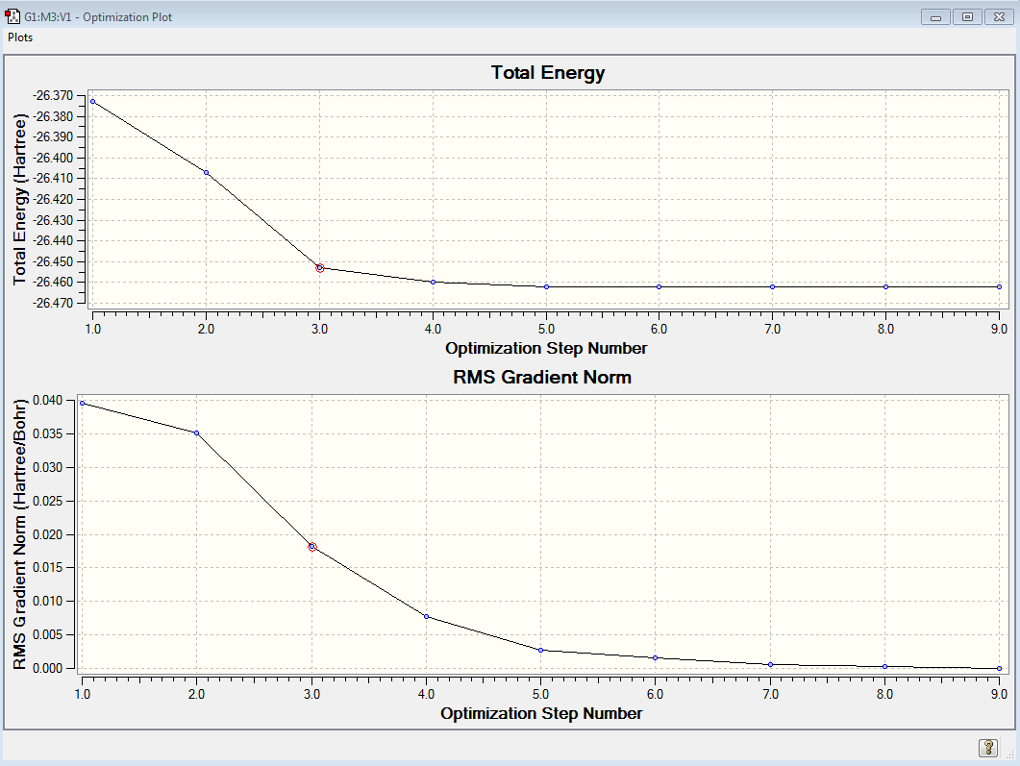Open the Plots menu
The height and width of the screenshot is (766, 1020).
[20, 37]
